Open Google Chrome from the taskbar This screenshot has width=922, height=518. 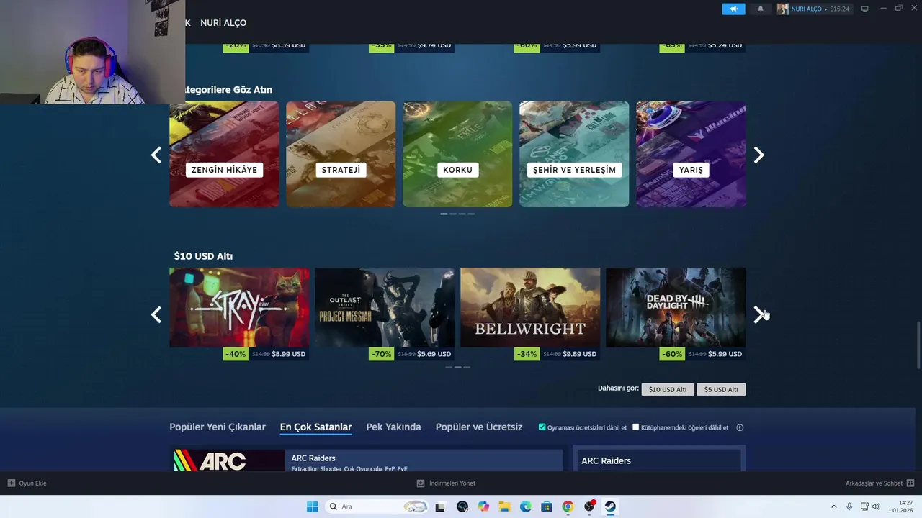point(568,506)
